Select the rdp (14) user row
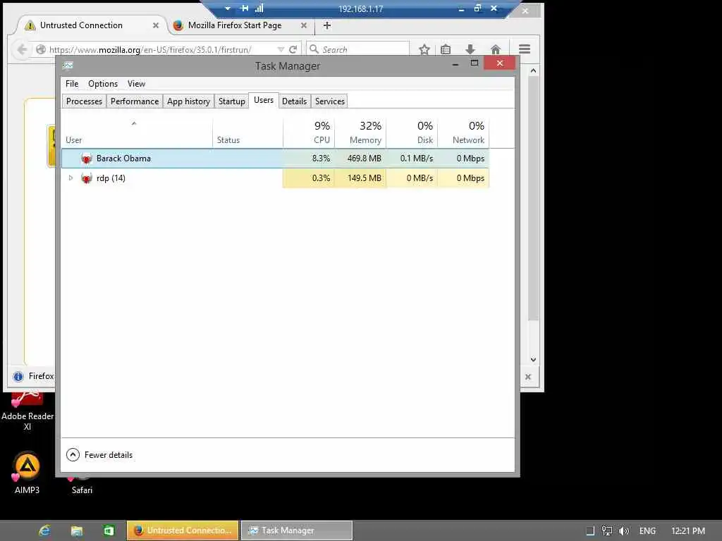This screenshot has height=541, width=722. 275,178
